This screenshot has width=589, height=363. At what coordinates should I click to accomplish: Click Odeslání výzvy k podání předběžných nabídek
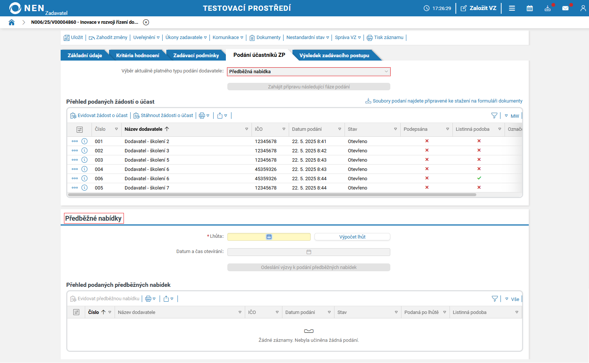(309, 267)
